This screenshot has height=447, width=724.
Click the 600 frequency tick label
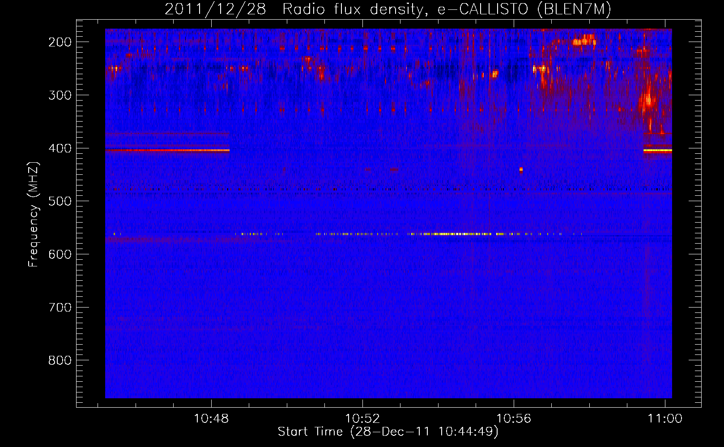(x=60, y=254)
